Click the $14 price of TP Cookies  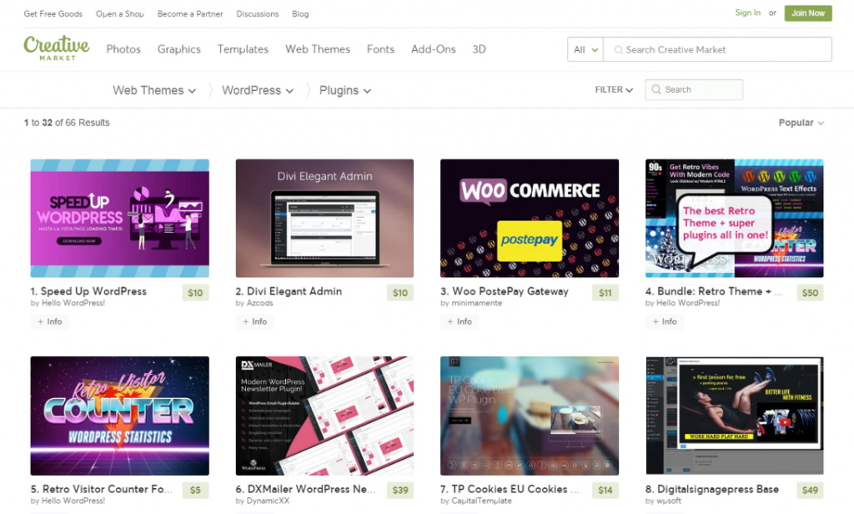(605, 490)
